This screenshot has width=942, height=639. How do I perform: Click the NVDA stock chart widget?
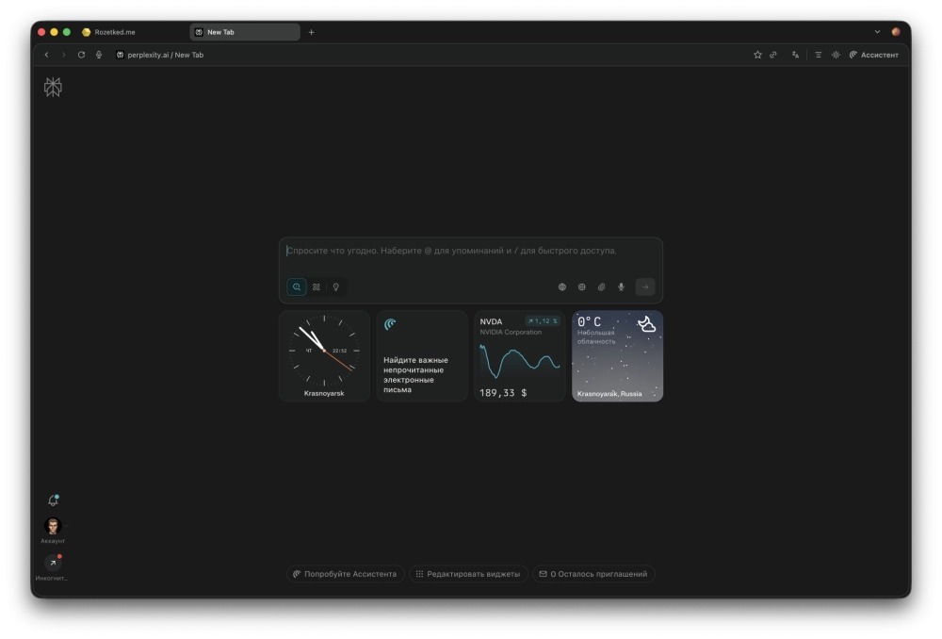coord(519,356)
